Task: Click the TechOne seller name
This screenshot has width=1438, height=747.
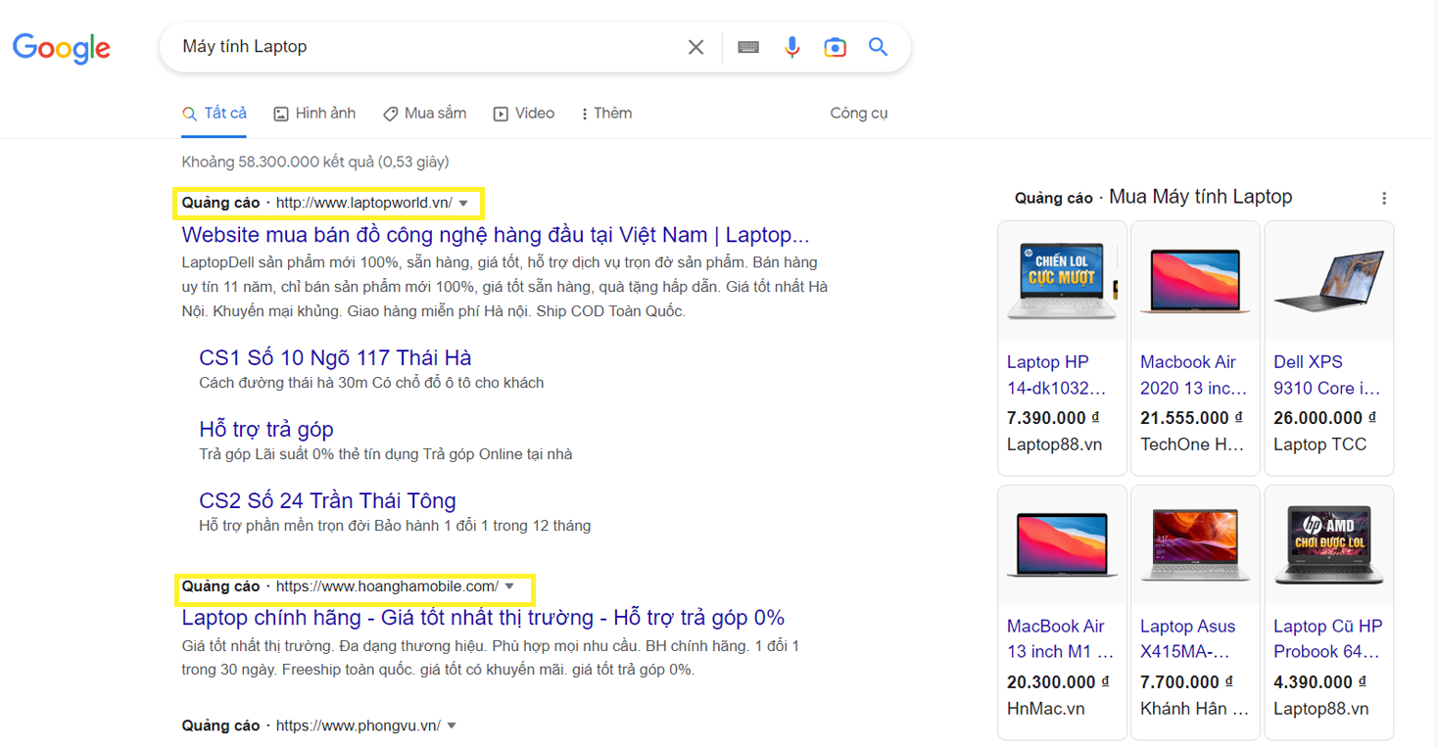Action: (x=1192, y=444)
